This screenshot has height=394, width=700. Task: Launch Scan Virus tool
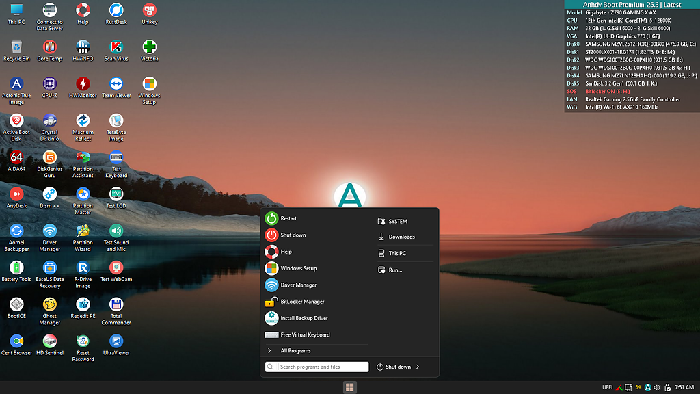tap(116, 51)
